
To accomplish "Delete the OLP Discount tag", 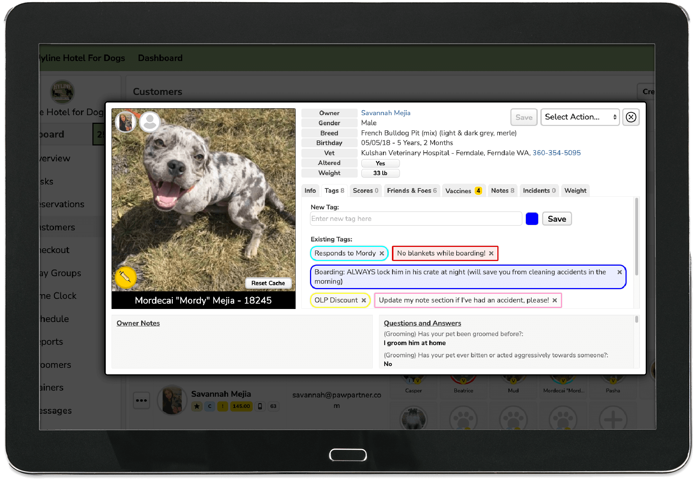I will click(364, 300).
